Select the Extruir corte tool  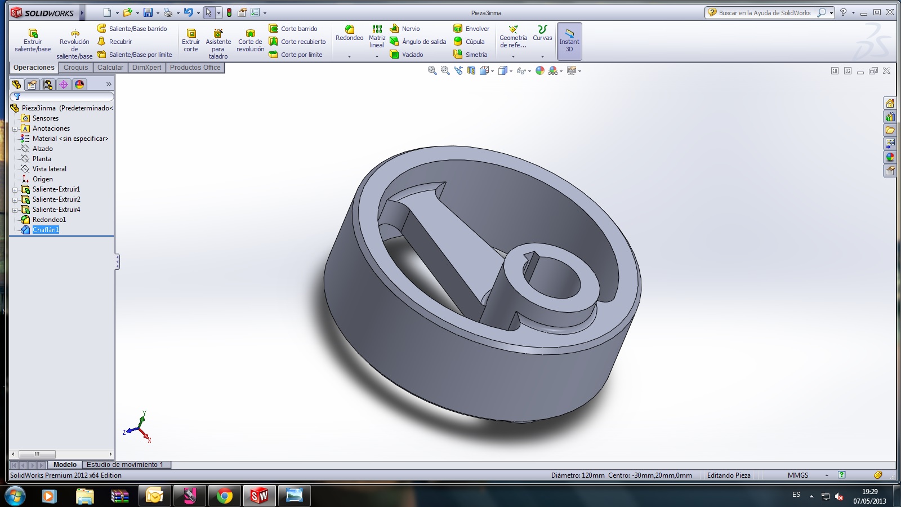191,41
